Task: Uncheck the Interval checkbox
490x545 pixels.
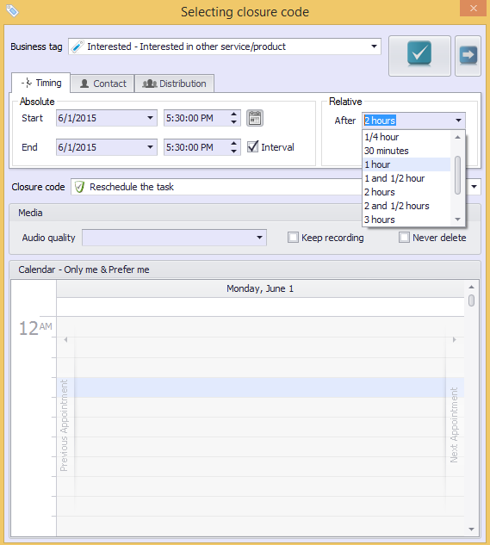Action: [253, 147]
